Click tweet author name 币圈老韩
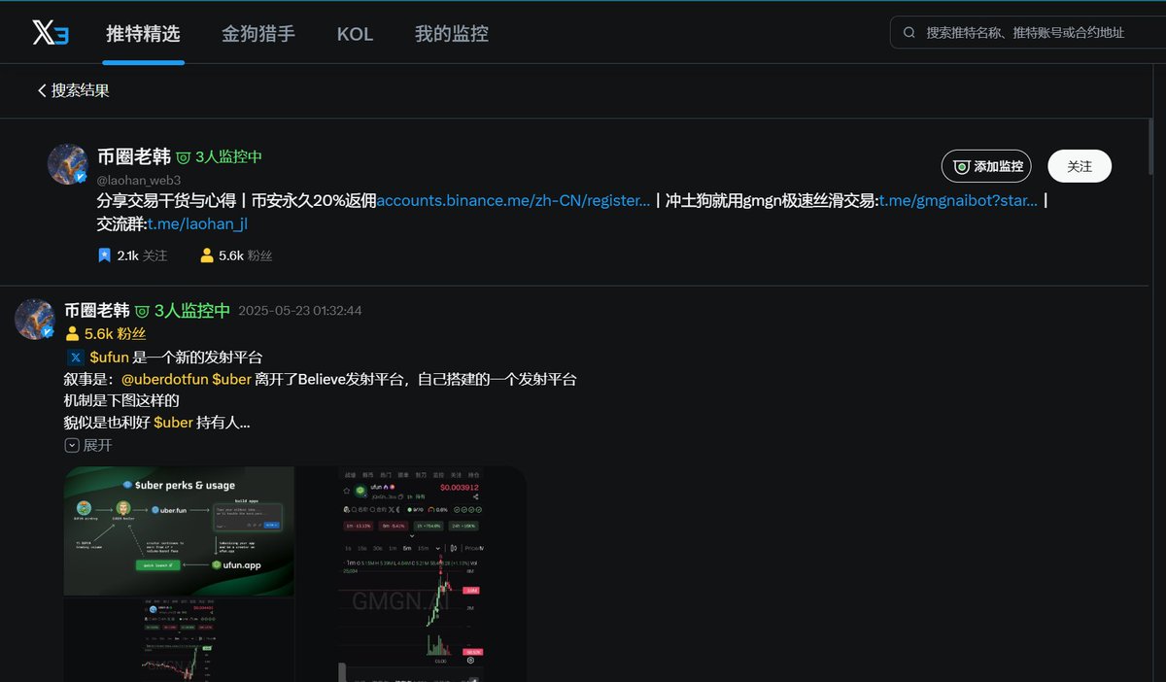 [96, 311]
